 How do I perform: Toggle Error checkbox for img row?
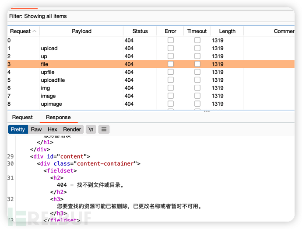170,88
